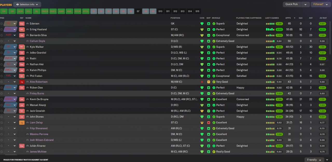Click Kevin De Bruyne's morale icon
This screenshot has width=332, height=162.
point(214,99)
